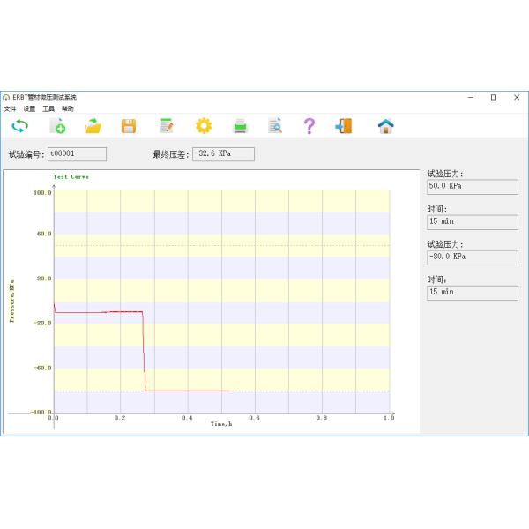The image size is (529, 529).
Task: Open the 文件 menu
Action: click(x=10, y=108)
